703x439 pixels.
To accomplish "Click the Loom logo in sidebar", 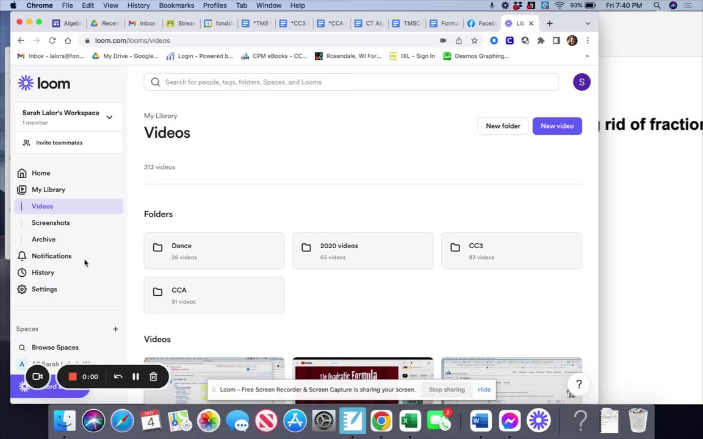I will [x=44, y=84].
